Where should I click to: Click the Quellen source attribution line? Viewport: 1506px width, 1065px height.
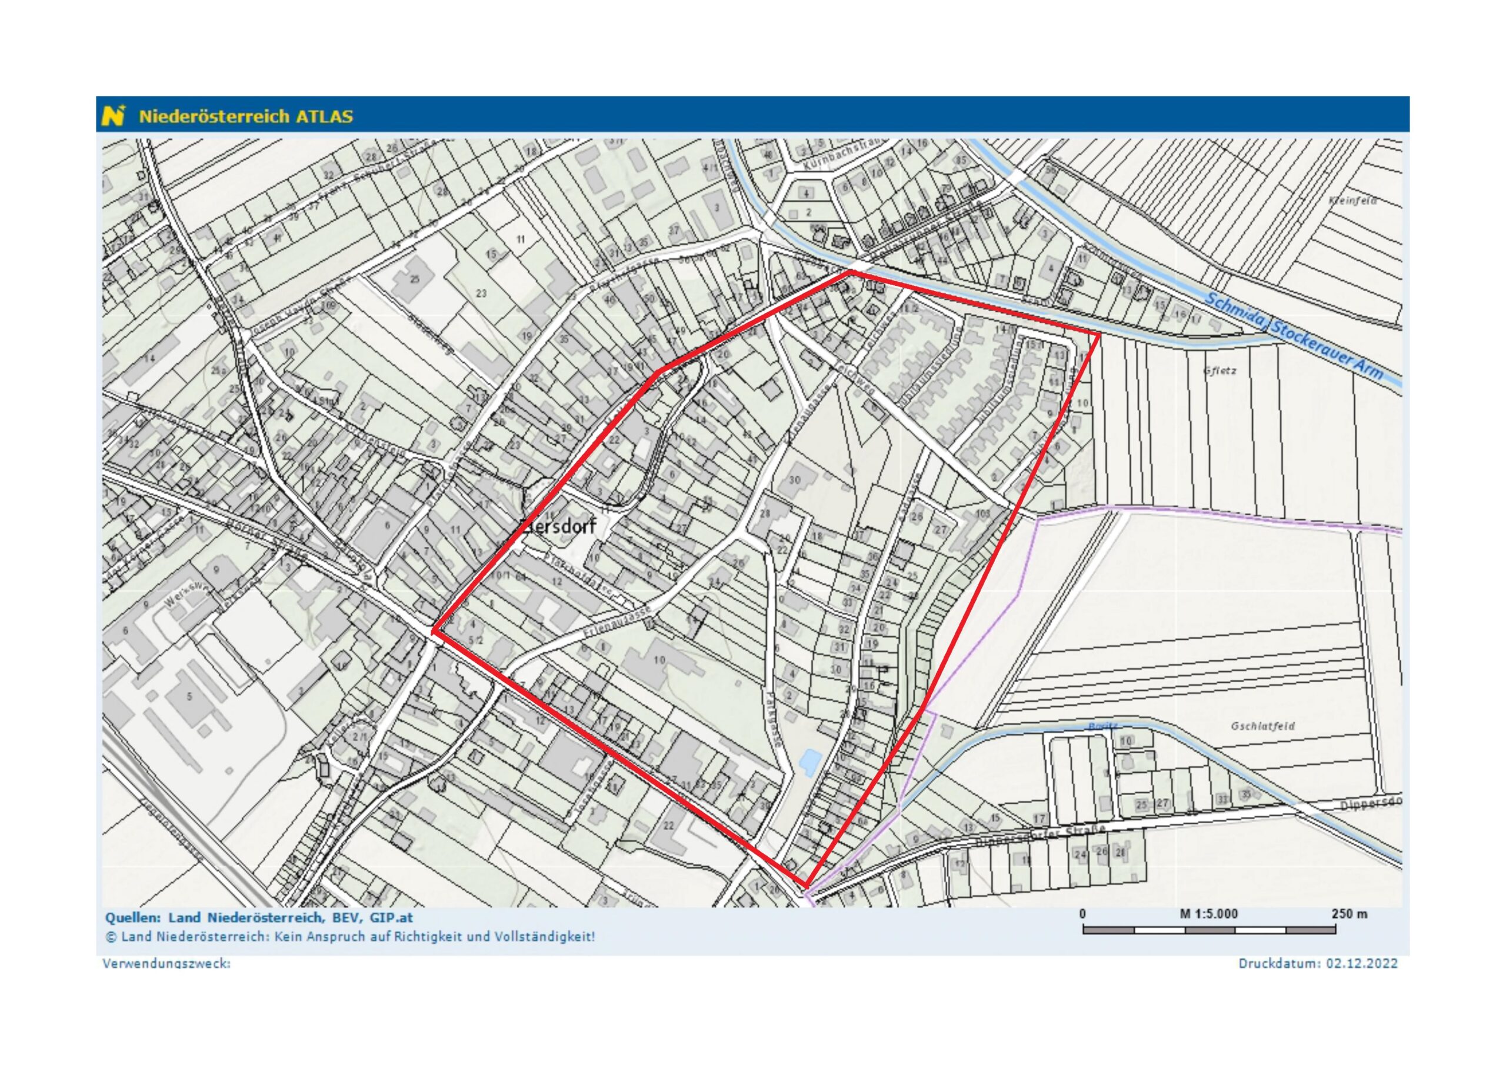259,918
